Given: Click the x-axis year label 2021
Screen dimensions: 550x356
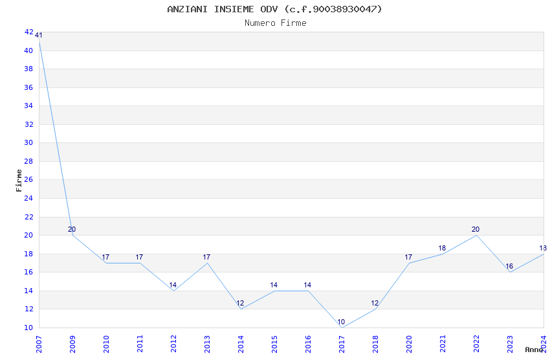Looking at the screenshot, I should point(443,344).
